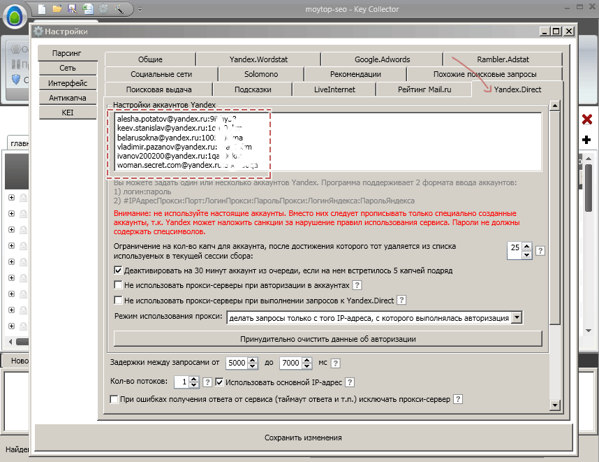The image size is (599, 462).
Task: Click the ivanov200200@yandex.ru account line
Action: (179, 156)
